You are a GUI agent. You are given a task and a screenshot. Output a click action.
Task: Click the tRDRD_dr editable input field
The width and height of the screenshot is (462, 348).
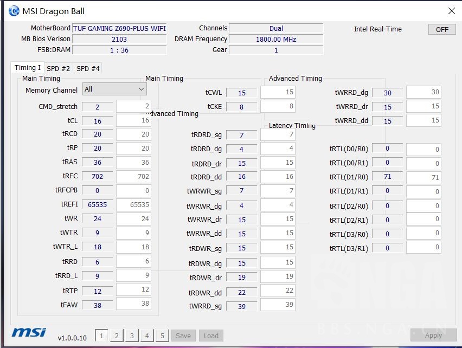pos(278,163)
